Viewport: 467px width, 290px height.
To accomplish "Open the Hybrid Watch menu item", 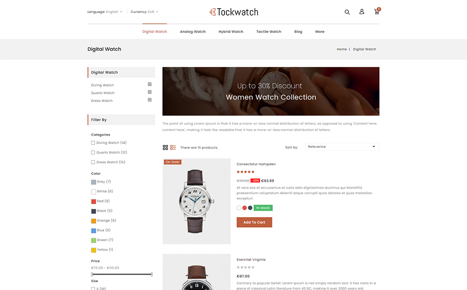I will [x=231, y=31].
